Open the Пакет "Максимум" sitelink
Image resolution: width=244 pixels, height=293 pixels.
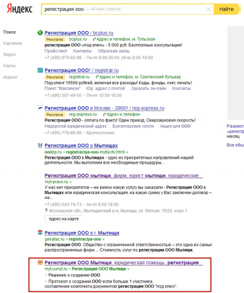point(62,89)
